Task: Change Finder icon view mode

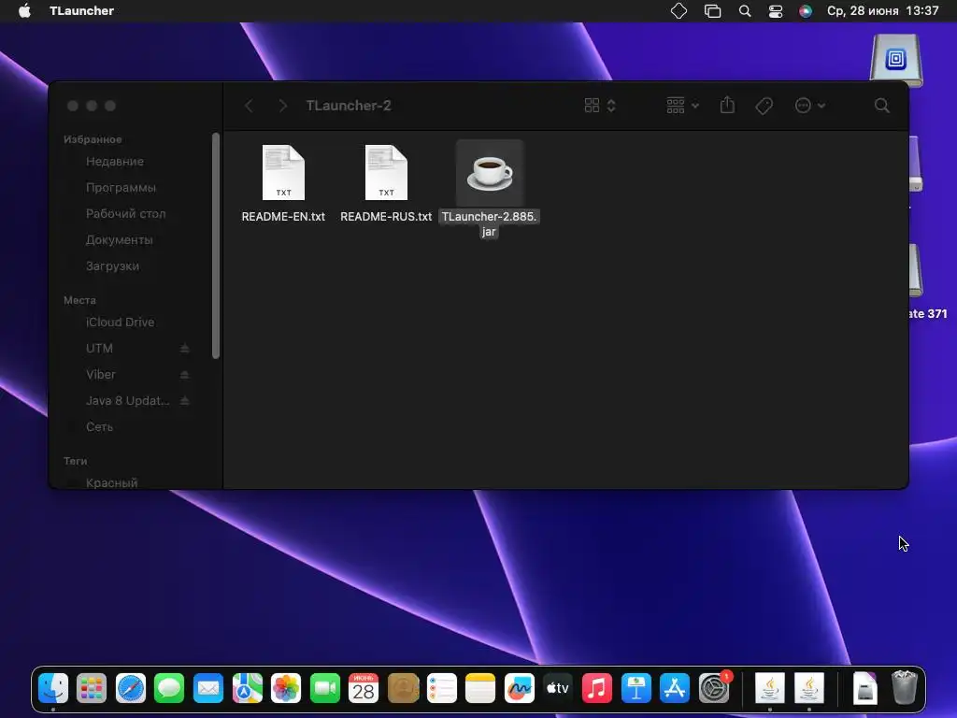Action: click(x=600, y=106)
